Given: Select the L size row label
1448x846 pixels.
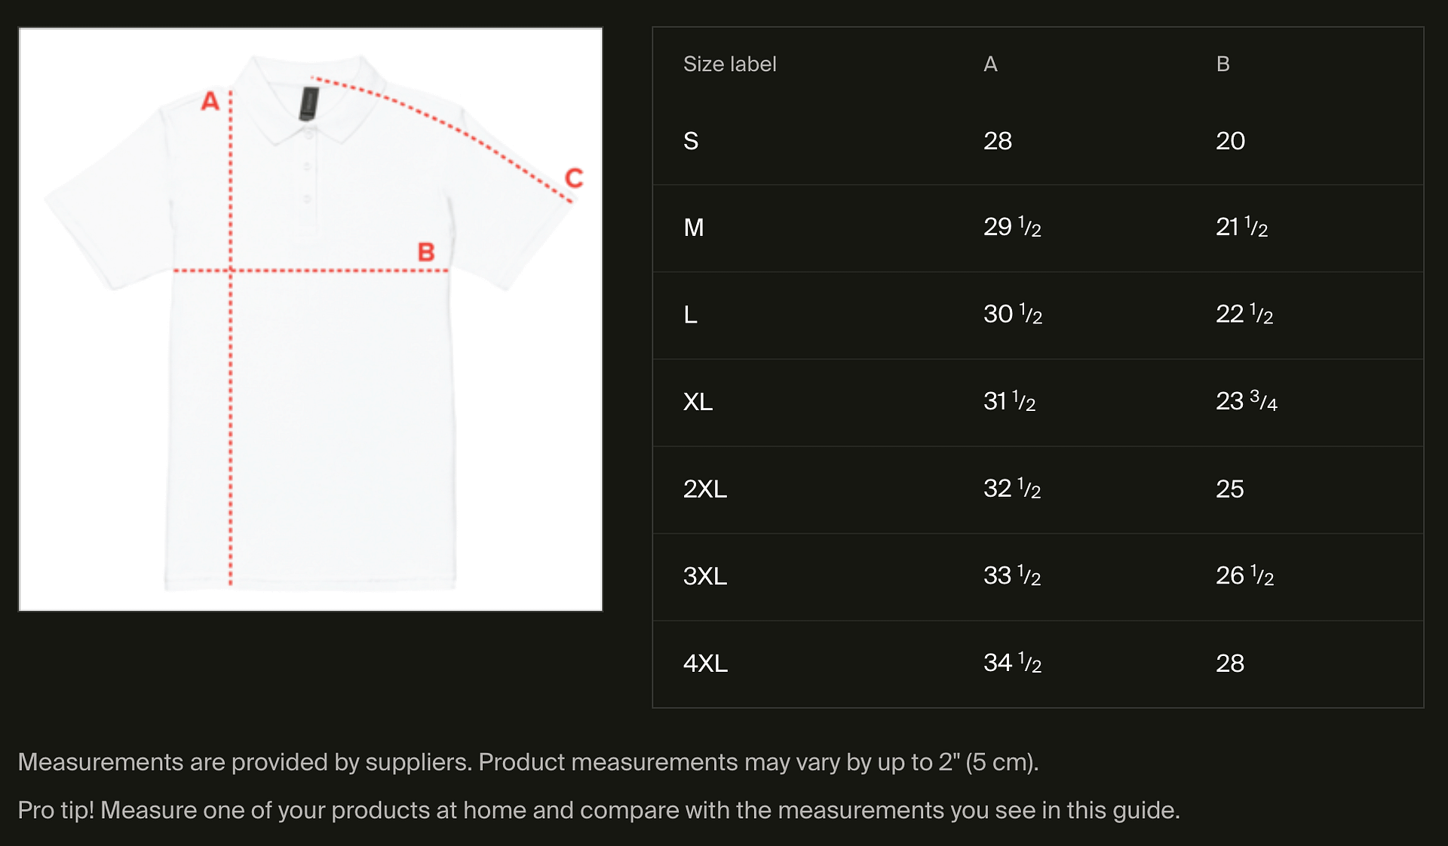Looking at the screenshot, I should 690,314.
